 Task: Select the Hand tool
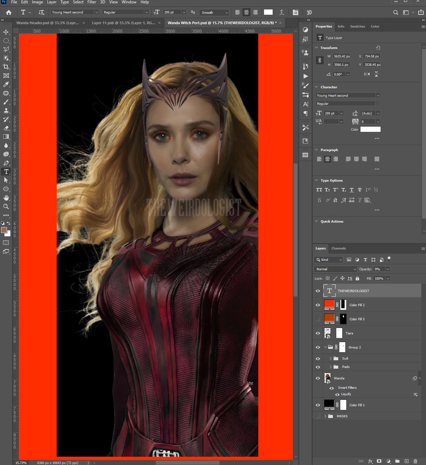pyautogui.click(x=6, y=198)
